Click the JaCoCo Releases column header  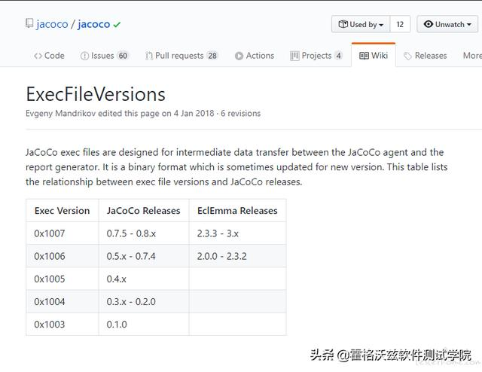[x=144, y=211]
